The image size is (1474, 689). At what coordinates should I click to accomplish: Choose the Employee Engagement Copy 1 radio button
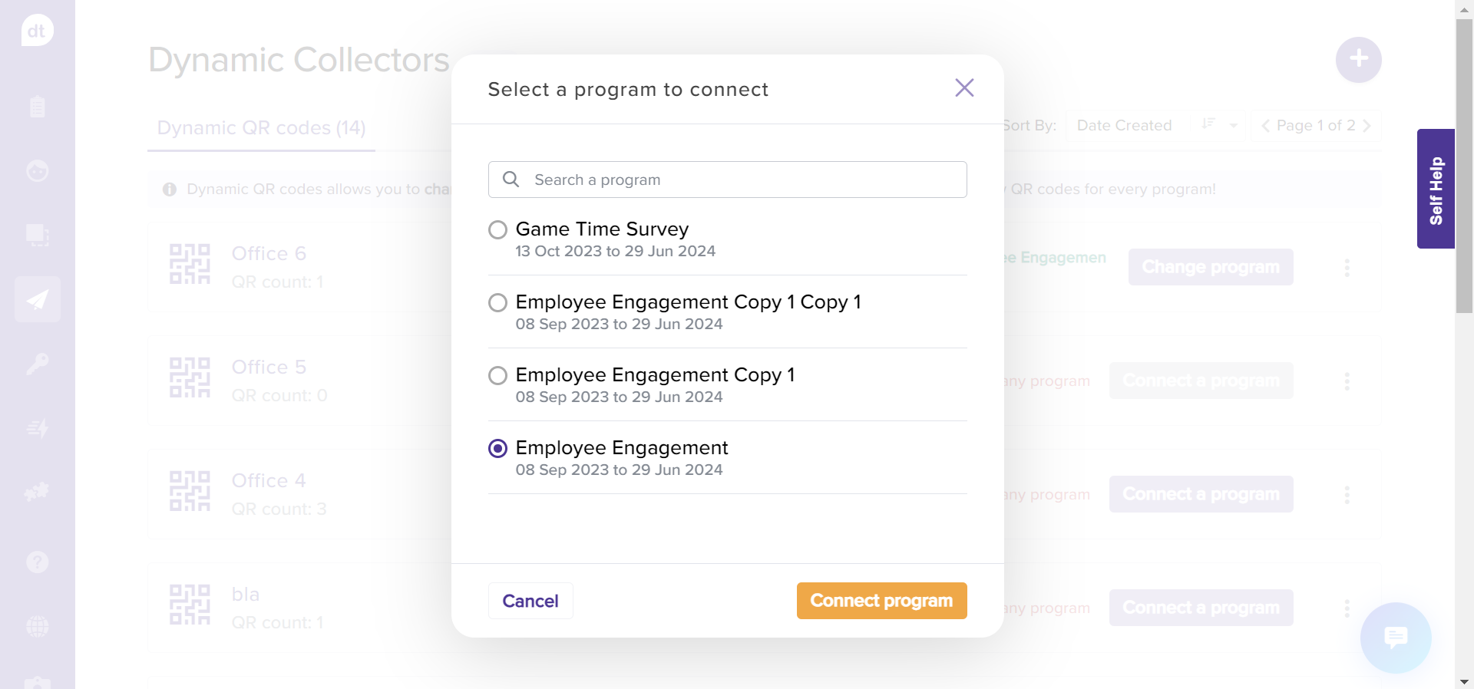(x=498, y=375)
